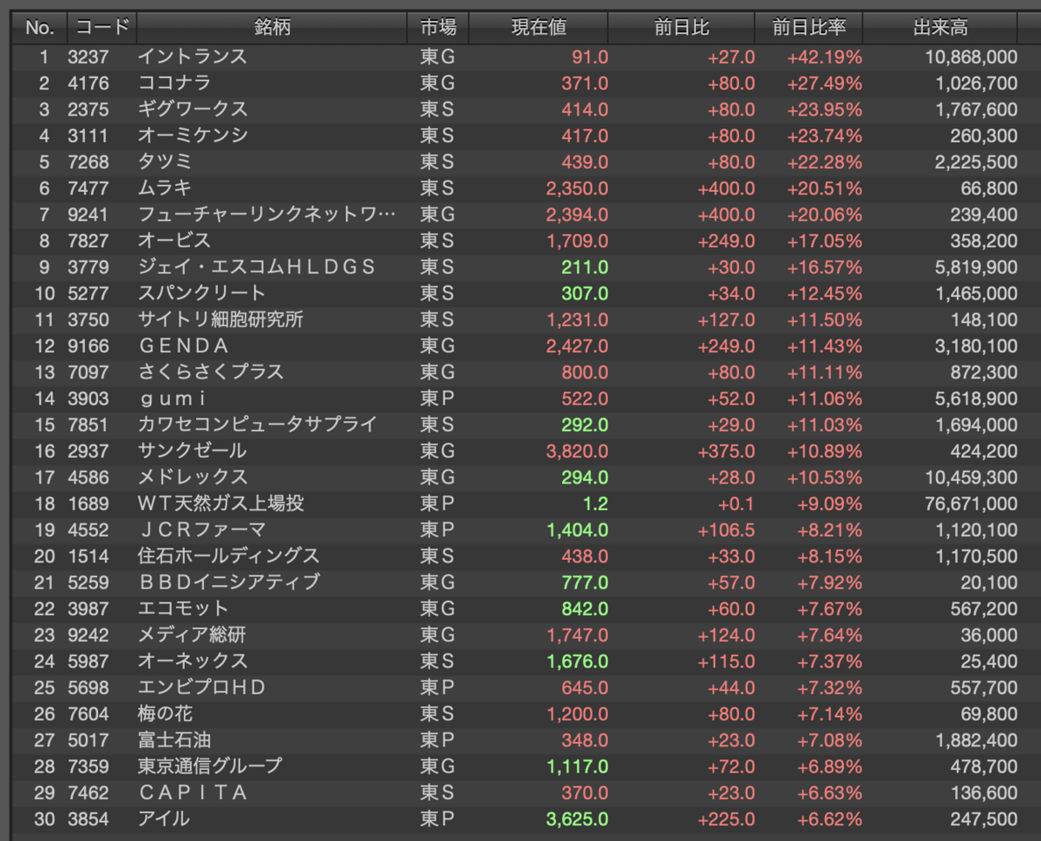This screenshot has width=1041, height=841.
Task: Click stock code 4176
Action: pyautogui.click(x=88, y=83)
